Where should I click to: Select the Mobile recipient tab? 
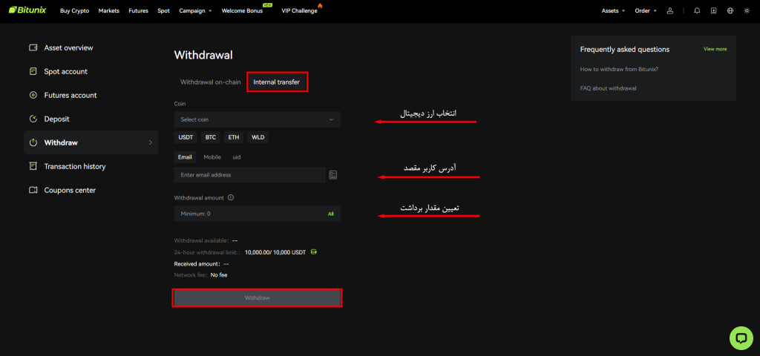[x=212, y=157]
